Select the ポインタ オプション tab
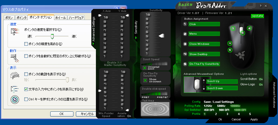The height and width of the screenshot is (125, 278). 41,17
